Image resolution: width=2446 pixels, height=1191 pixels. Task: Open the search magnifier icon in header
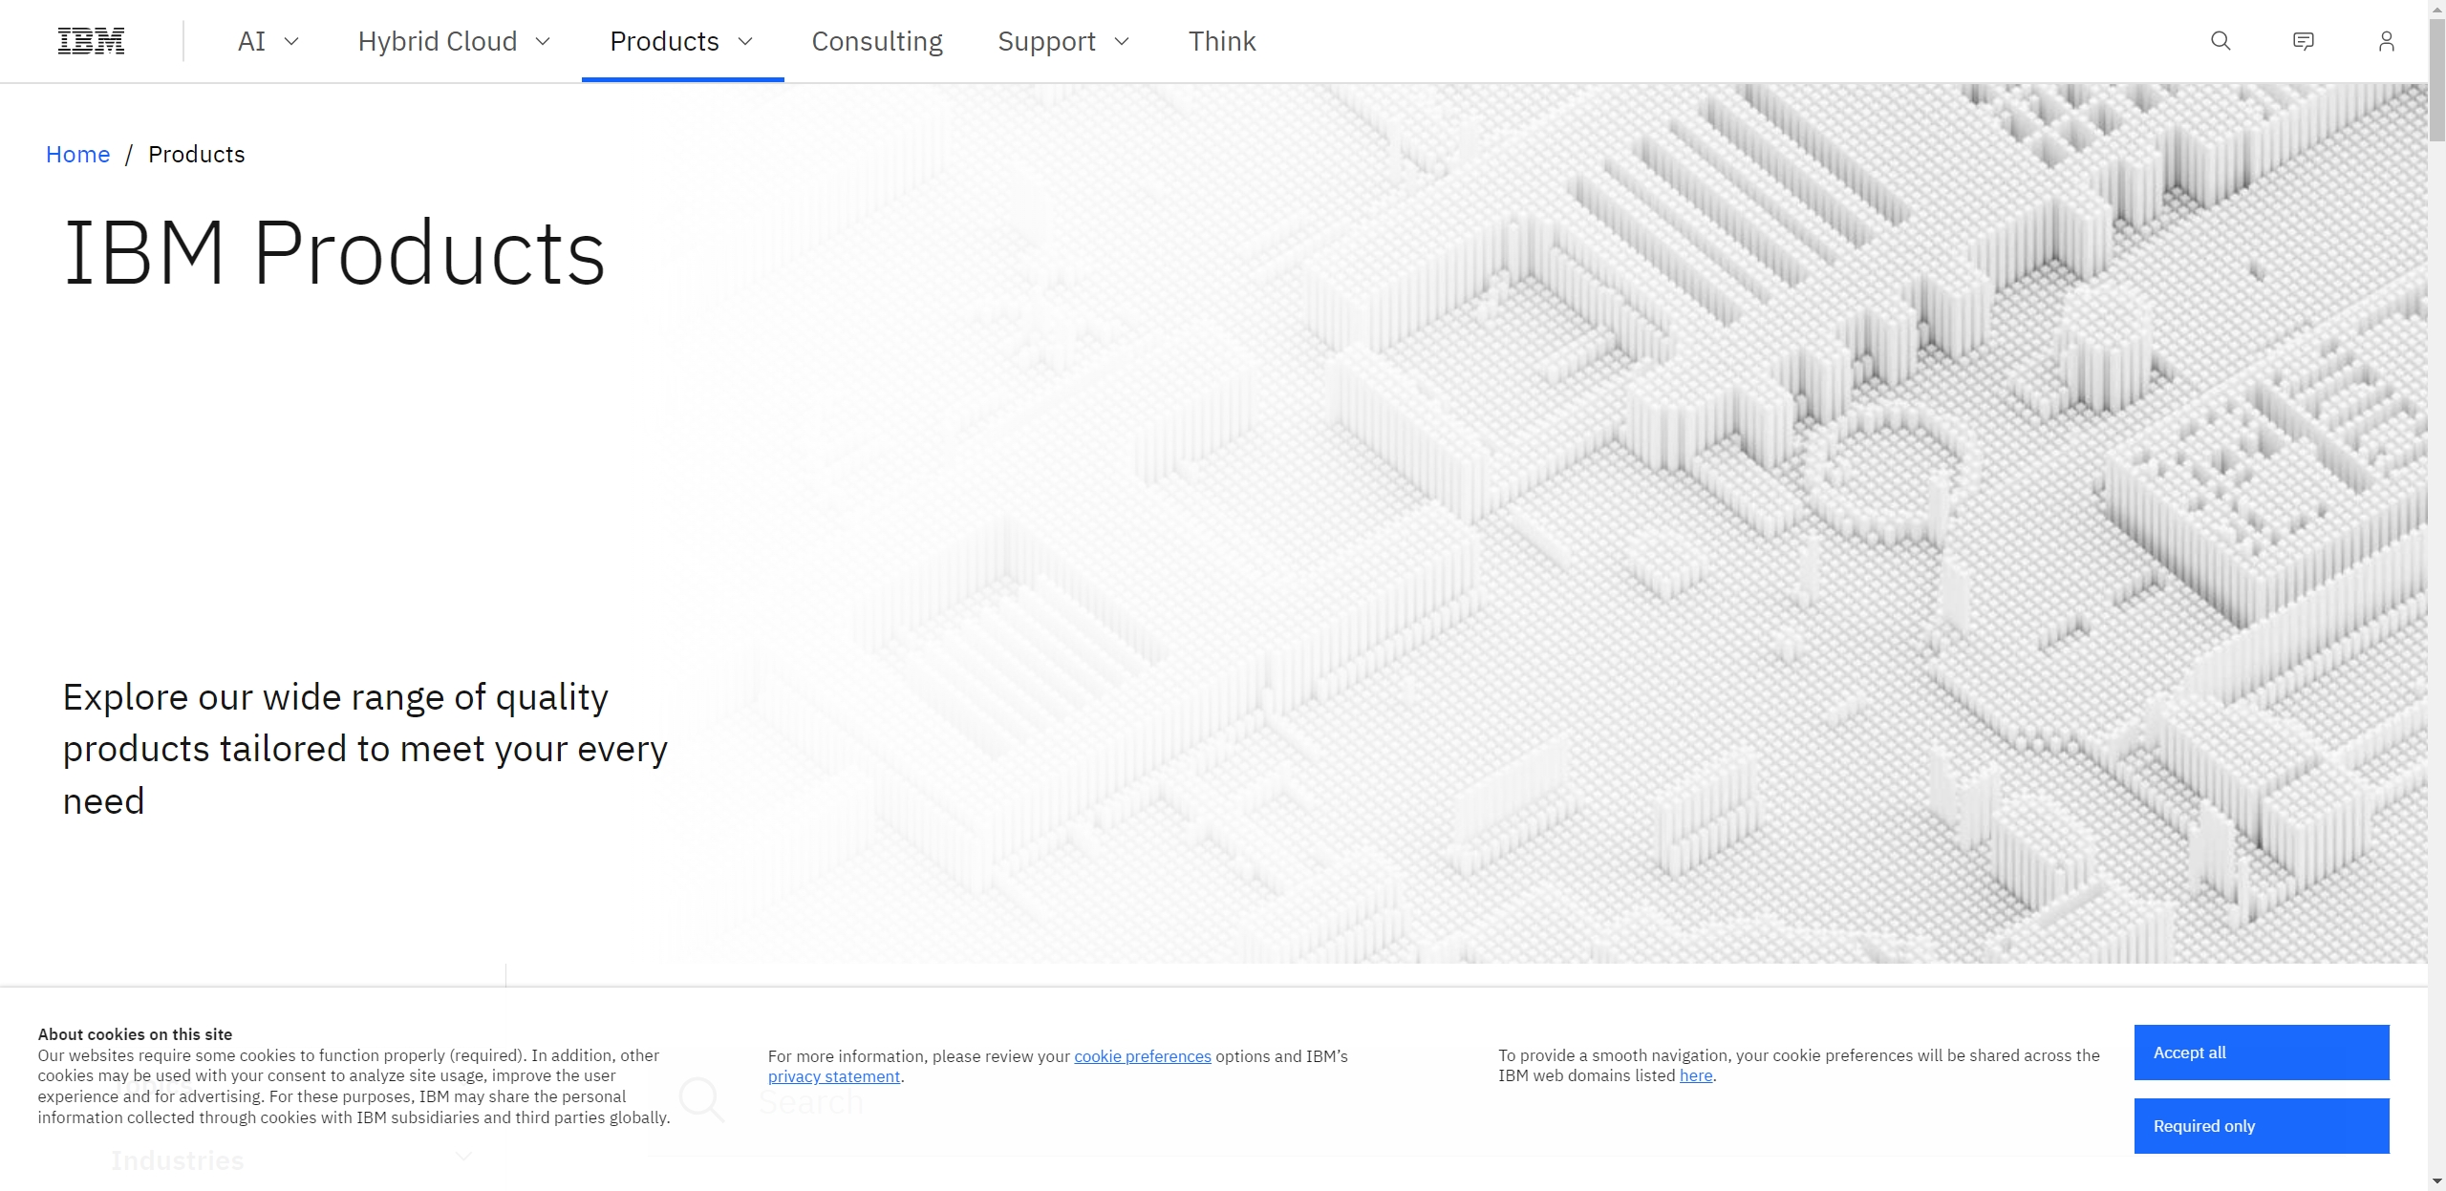2221,41
